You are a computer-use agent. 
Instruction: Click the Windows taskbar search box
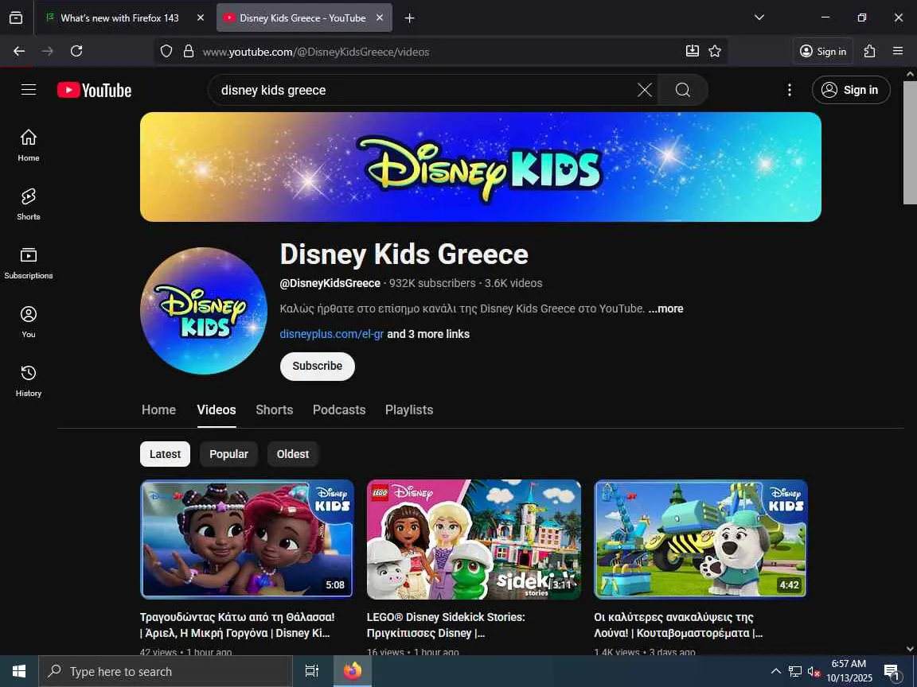coord(166,671)
